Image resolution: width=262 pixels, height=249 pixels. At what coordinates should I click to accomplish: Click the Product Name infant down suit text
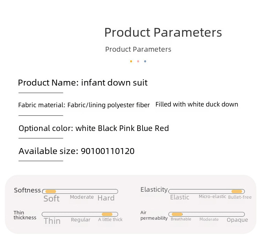pos(83,83)
